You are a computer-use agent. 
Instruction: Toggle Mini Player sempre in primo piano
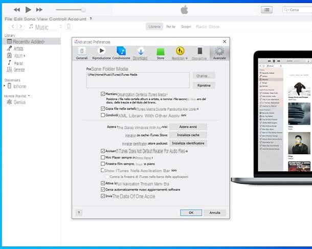click(x=103, y=157)
